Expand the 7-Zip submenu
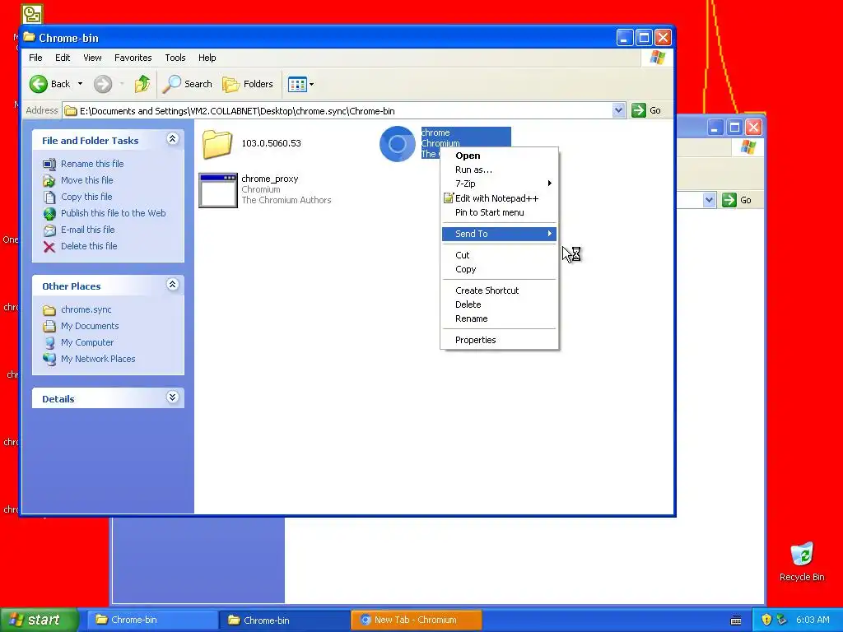The width and height of the screenshot is (843, 632). 499,184
